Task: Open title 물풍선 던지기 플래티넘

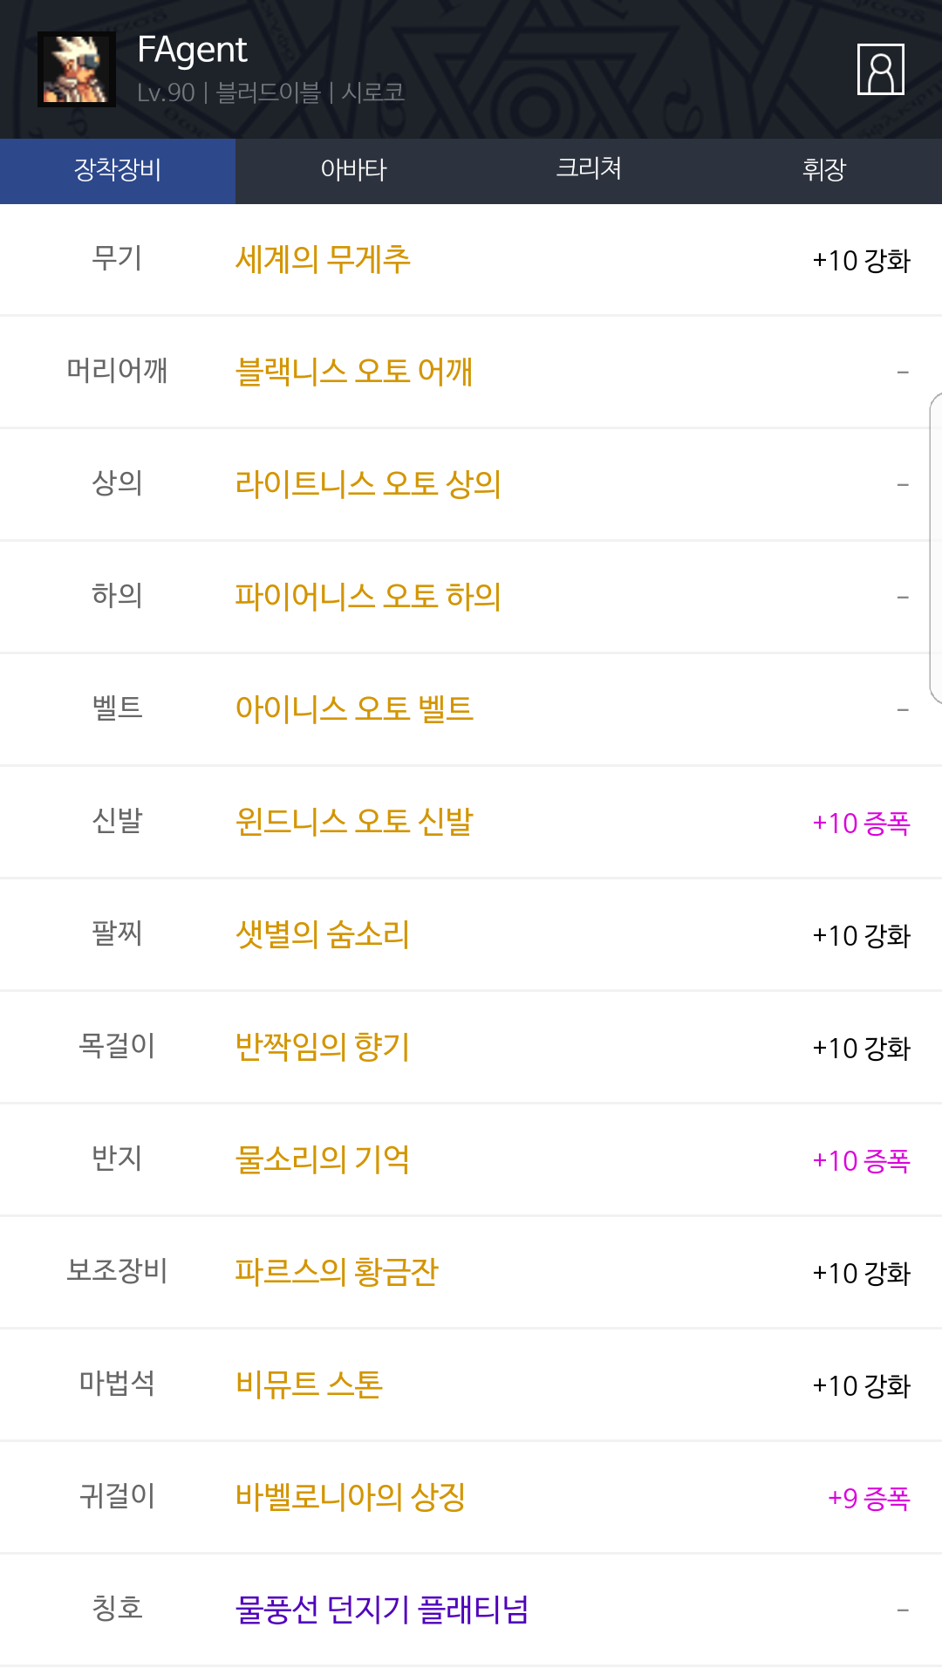Action: [x=381, y=1610]
